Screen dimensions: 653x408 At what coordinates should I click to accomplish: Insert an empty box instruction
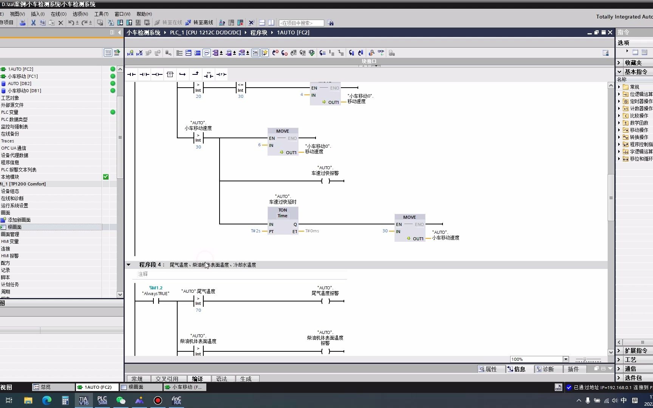[x=170, y=74]
